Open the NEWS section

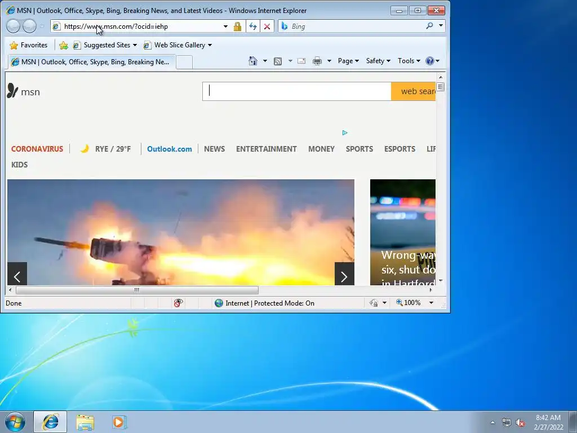(x=215, y=149)
